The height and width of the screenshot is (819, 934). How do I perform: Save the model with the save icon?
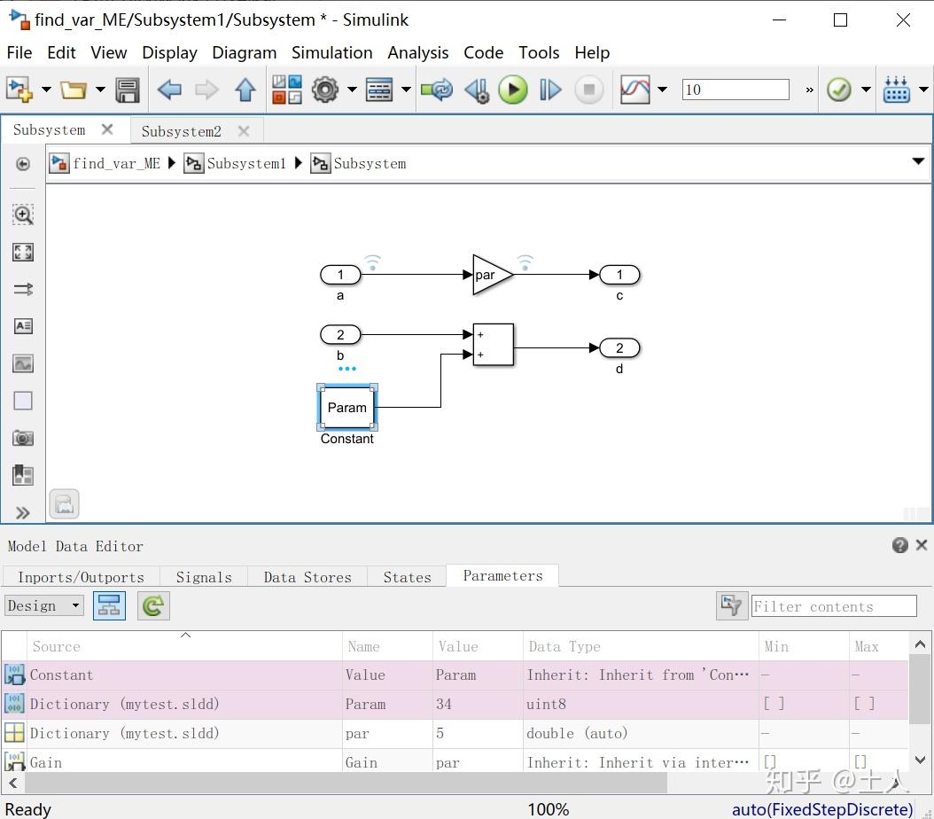[127, 89]
